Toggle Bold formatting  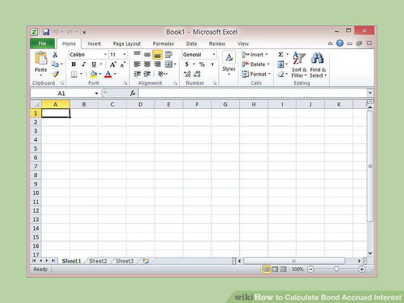[74, 64]
